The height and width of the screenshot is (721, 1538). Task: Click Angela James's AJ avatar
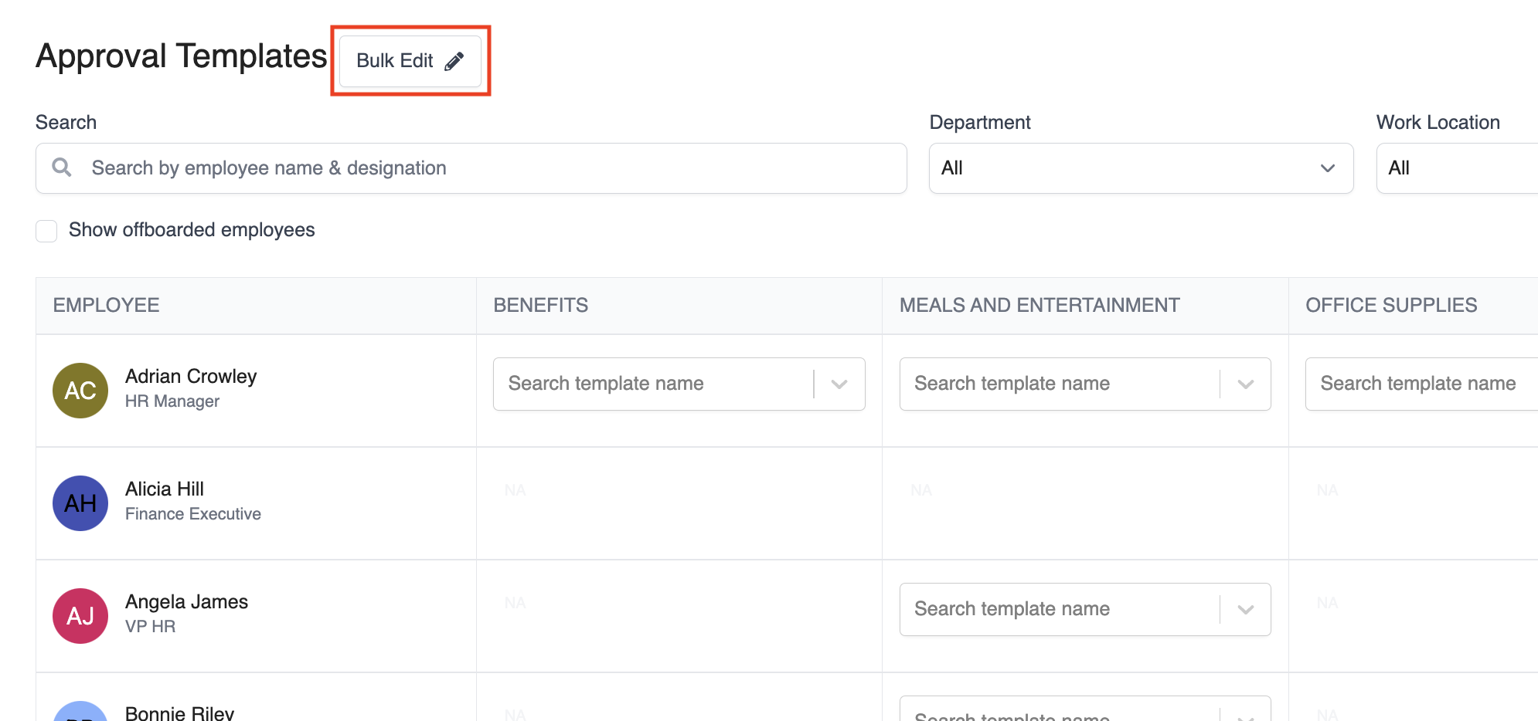[80, 616]
